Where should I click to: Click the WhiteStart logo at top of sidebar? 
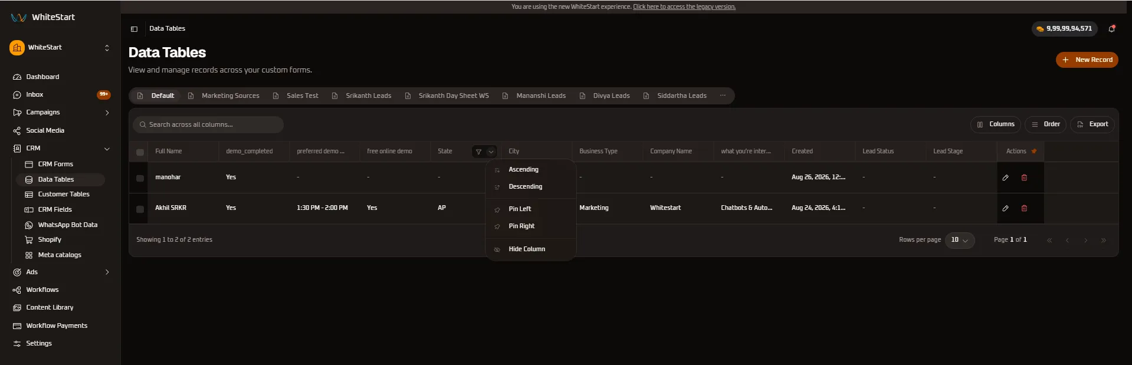coord(43,17)
